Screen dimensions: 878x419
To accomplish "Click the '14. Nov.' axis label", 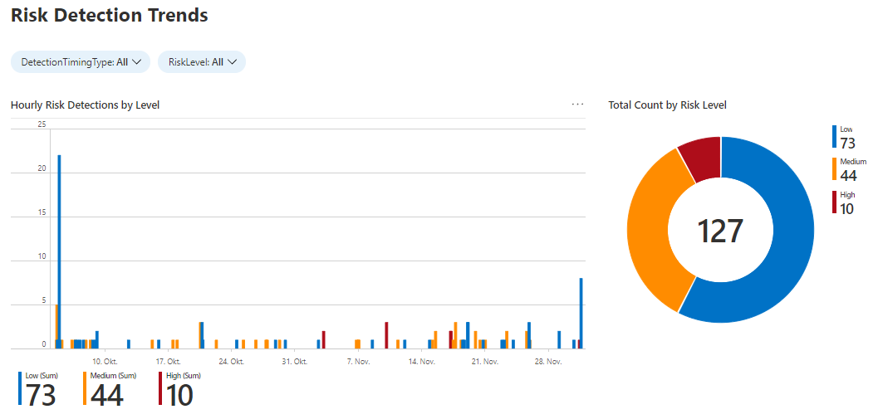I will point(422,362).
